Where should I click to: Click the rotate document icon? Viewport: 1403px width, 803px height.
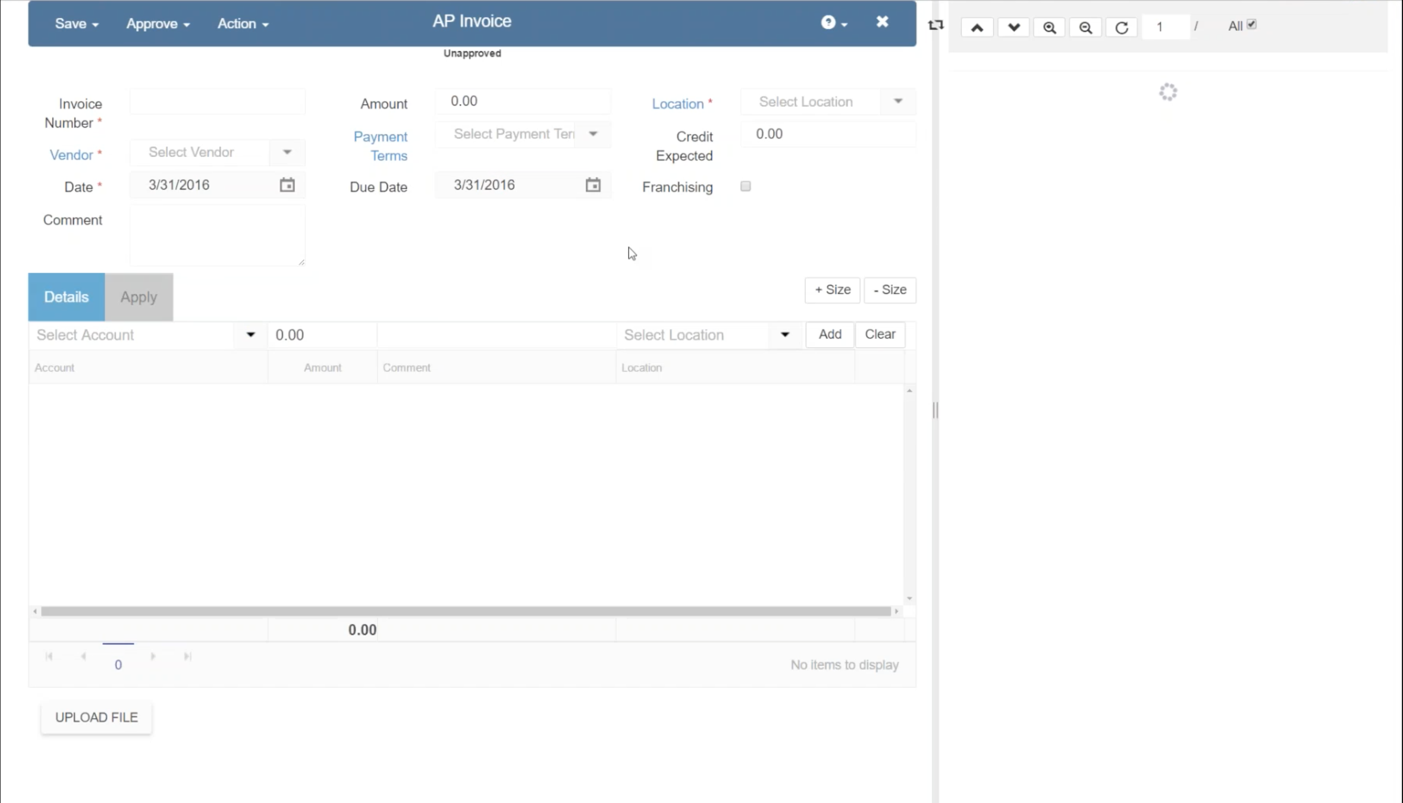pyautogui.click(x=1121, y=27)
